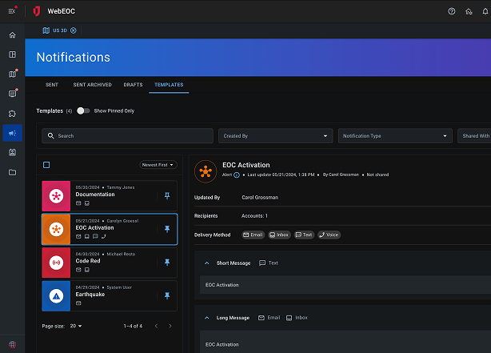Click the globe icon at sidebar bottom
This screenshot has width=491, height=353.
pos(12,344)
